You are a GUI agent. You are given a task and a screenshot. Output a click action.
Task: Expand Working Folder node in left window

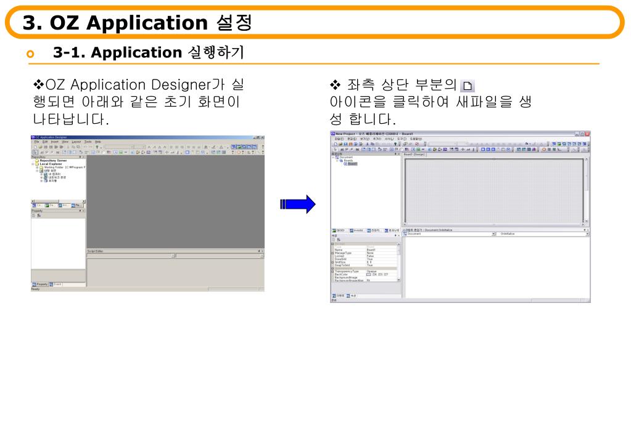pos(37,167)
